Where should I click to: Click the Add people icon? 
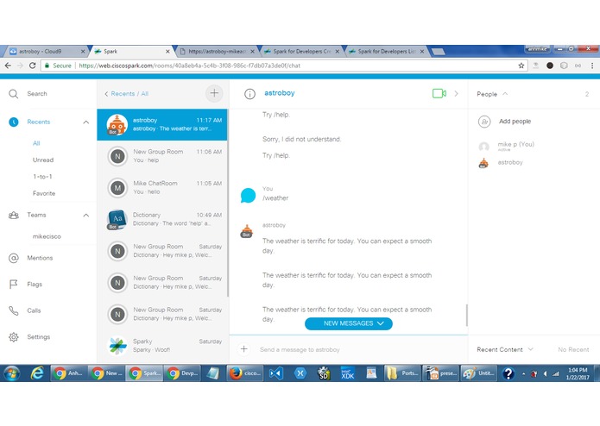(x=484, y=122)
